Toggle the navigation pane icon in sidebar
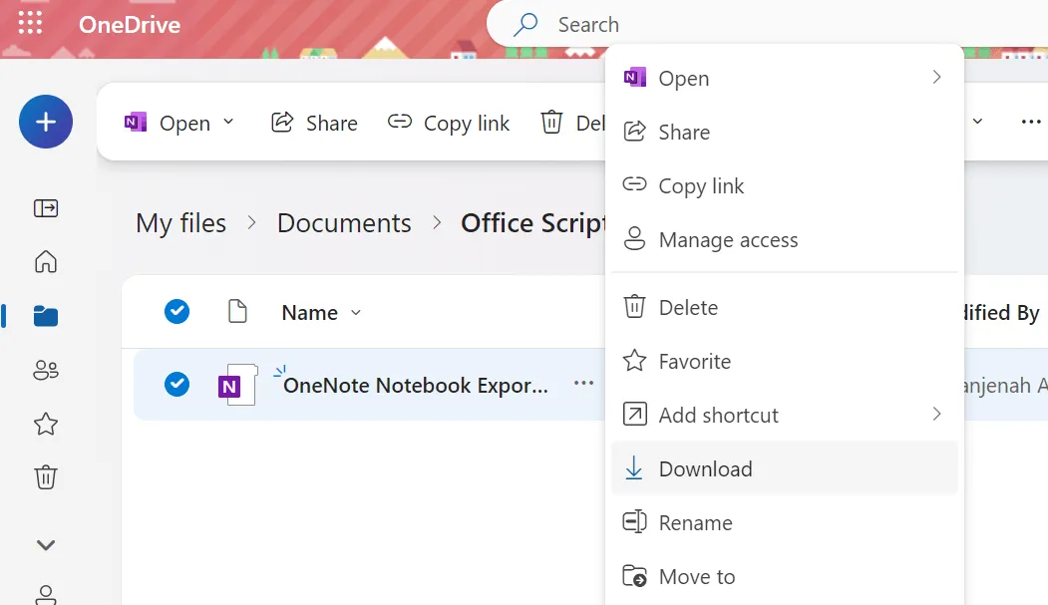This screenshot has width=1048, height=605. [x=46, y=207]
